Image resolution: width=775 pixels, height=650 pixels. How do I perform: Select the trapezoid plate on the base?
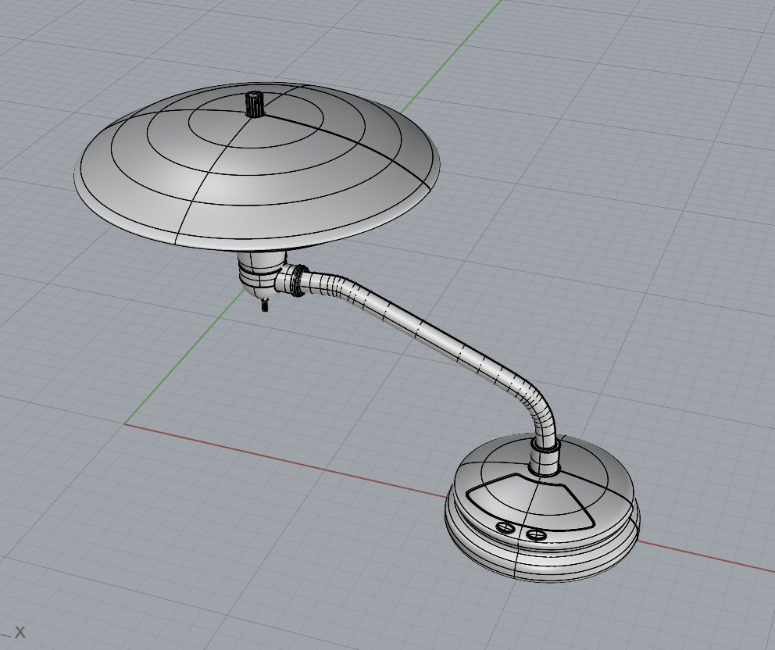[530, 502]
